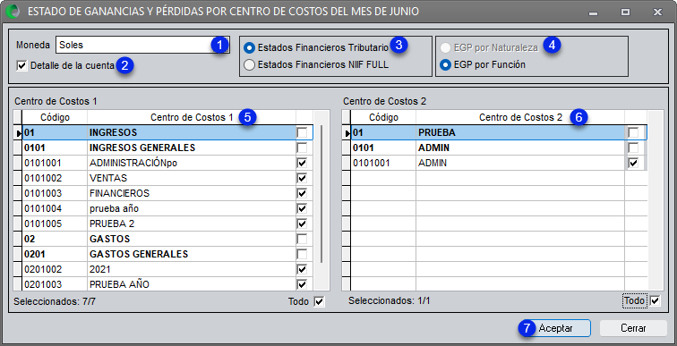
Task: Choose EGP por Función radio button
Action: [445, 65]
